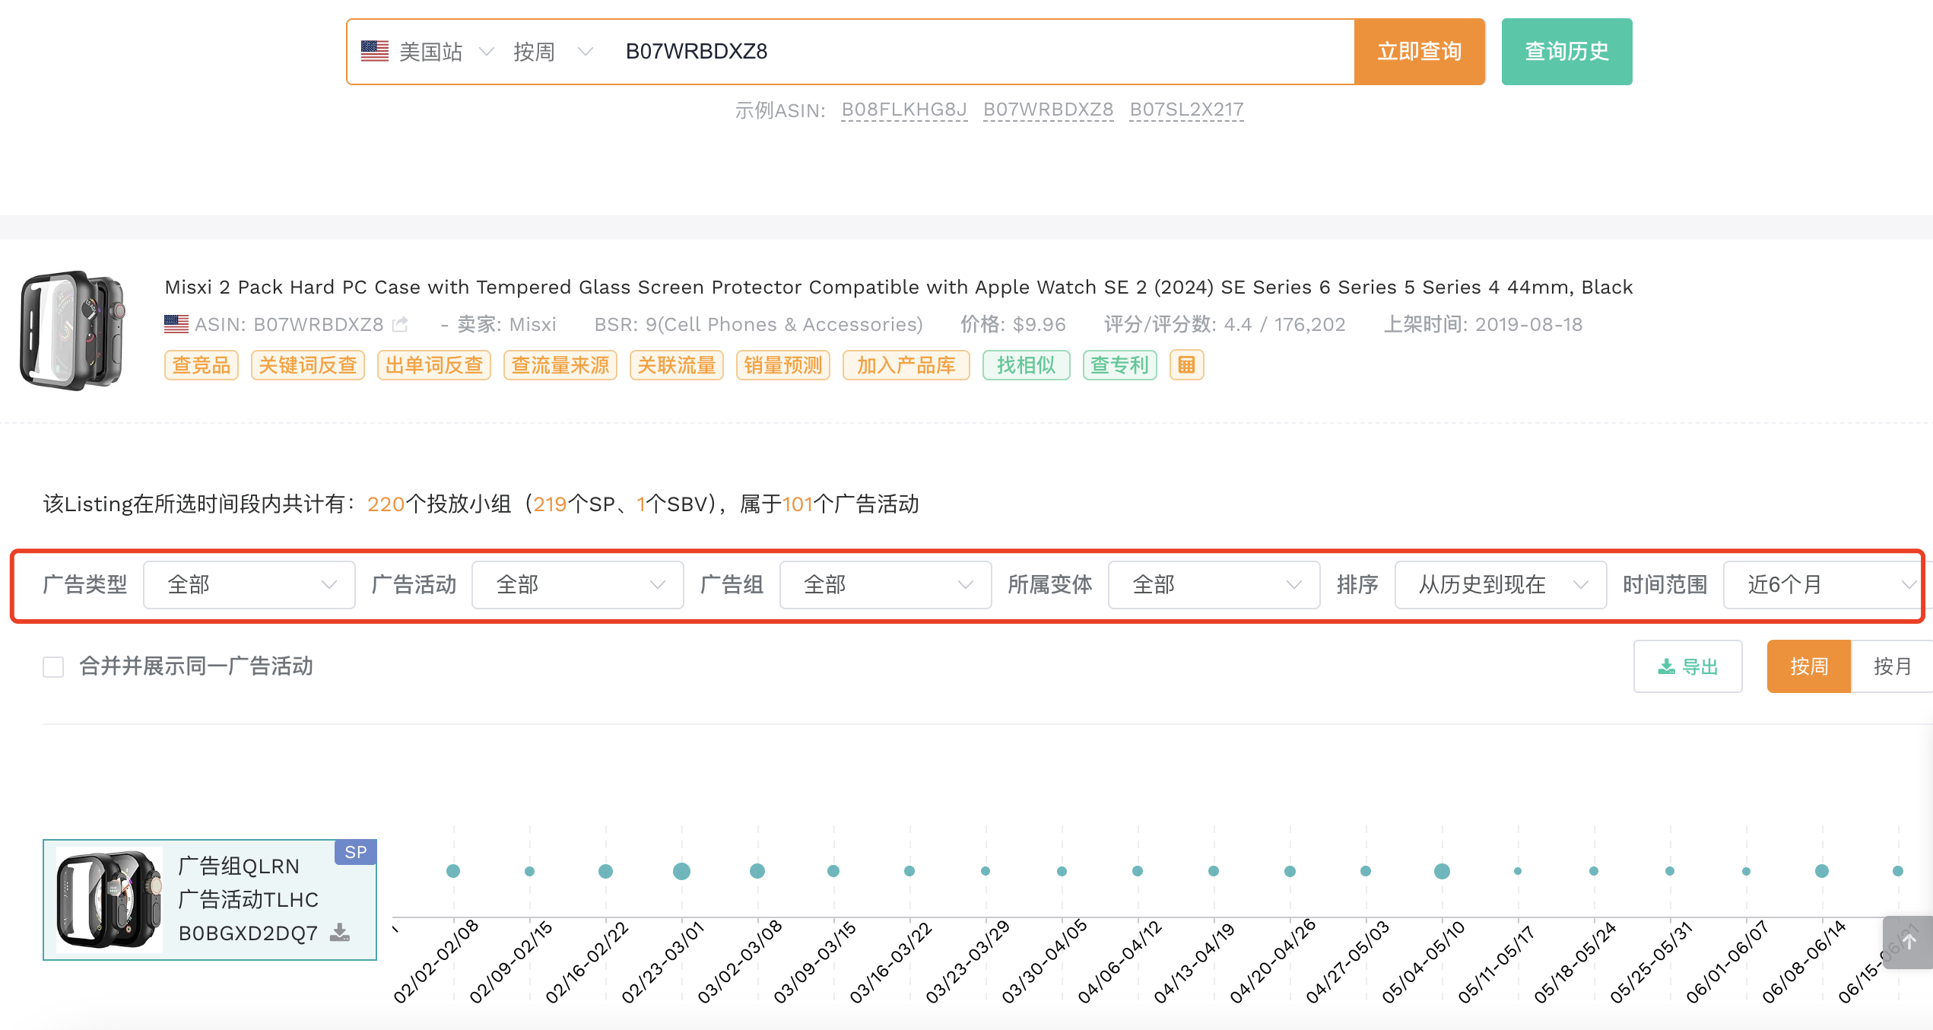The image size is (1933, 1030).
Task: Open external link icon beside ASIN B07WRBDXZ8
Action: point(400,325)
